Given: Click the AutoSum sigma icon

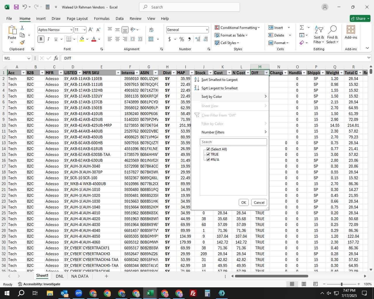Looking at the screenshot, I should click(x=302, y=27).
